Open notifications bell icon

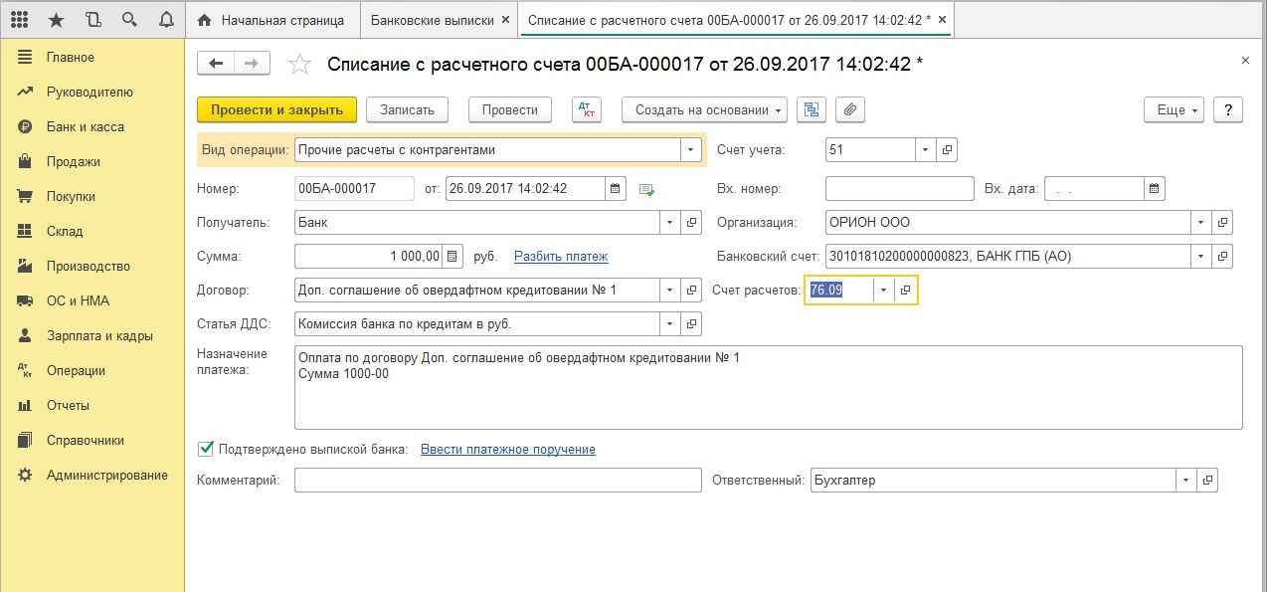pos(165,20)
